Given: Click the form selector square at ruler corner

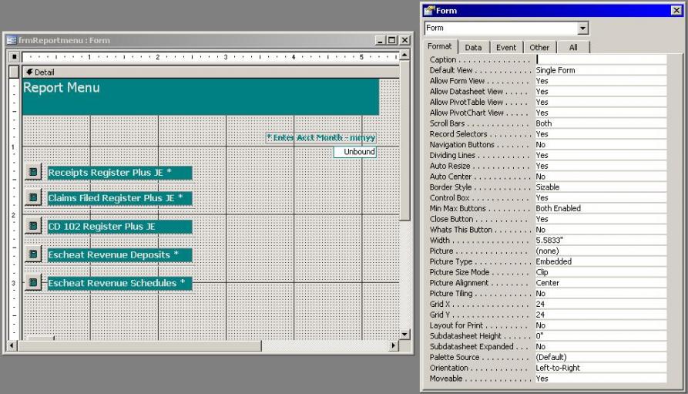Looking at the screenshot, I should coord(14,56).
